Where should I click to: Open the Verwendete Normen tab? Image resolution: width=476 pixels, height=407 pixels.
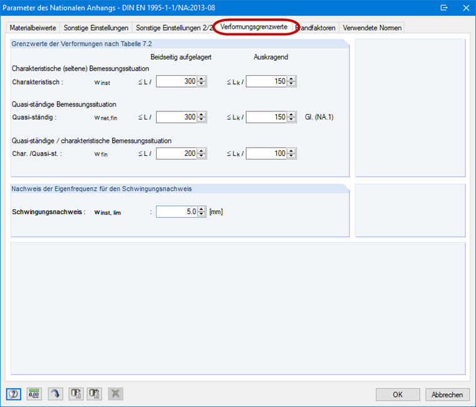coord(372,28)
